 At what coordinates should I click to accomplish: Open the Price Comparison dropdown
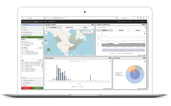pos(121,28)
